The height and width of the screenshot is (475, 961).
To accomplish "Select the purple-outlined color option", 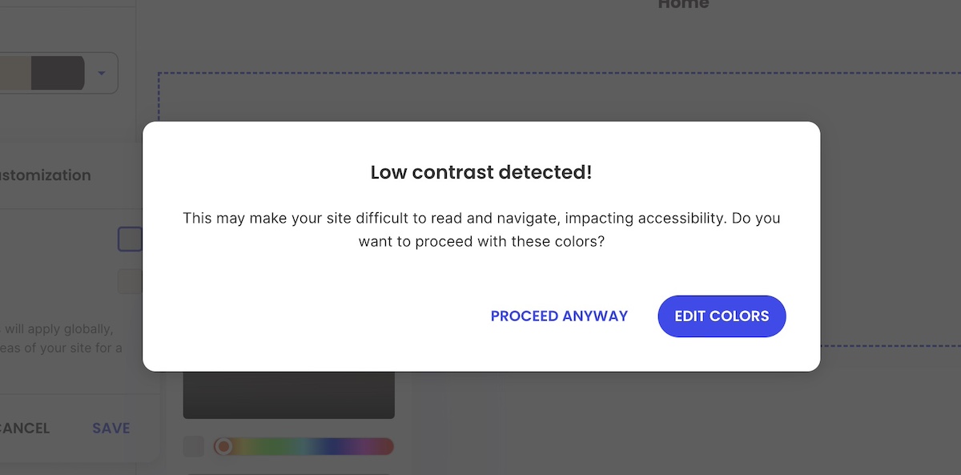I will (x=130, y=238).
